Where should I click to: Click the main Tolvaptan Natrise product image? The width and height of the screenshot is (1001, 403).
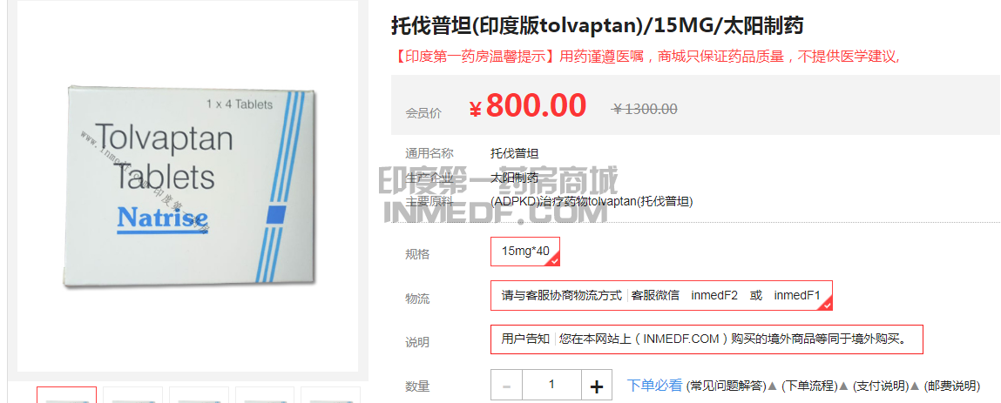click(187, 186)
